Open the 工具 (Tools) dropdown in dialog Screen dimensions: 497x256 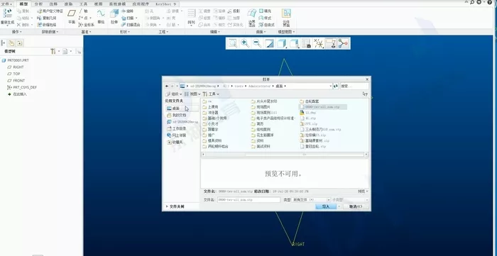coord(211,94)
